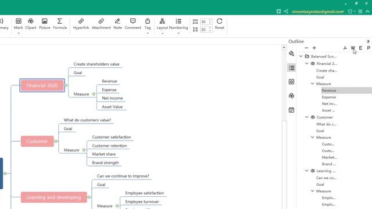
Task: Select the Financial 2020 topic
Action: (42, 85)
